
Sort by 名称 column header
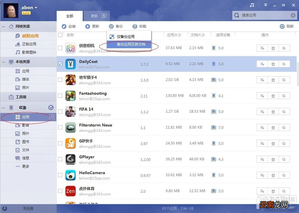(x=70, y=35)
